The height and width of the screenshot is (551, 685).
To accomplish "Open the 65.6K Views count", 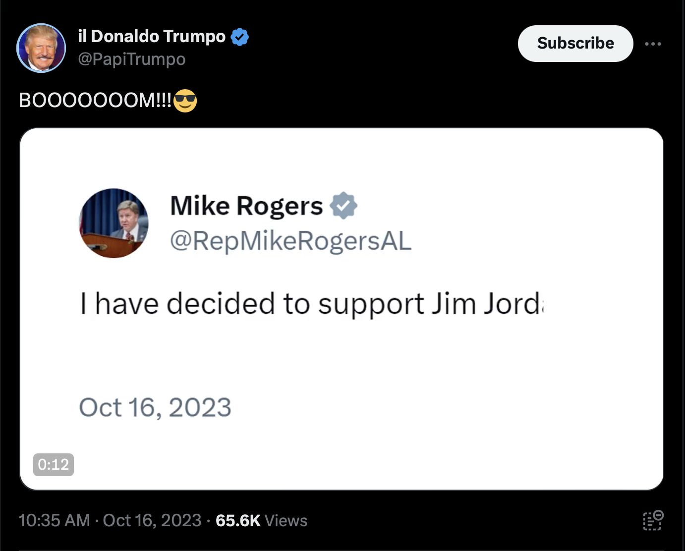I will [x=261, y=520].
